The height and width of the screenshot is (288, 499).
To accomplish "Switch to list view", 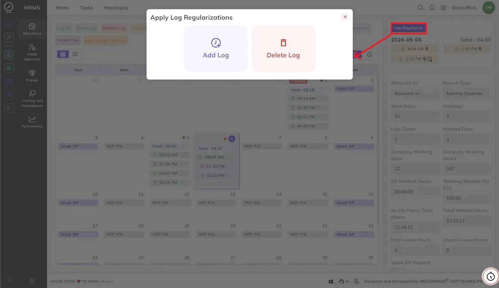I will [x=75, y=54].
